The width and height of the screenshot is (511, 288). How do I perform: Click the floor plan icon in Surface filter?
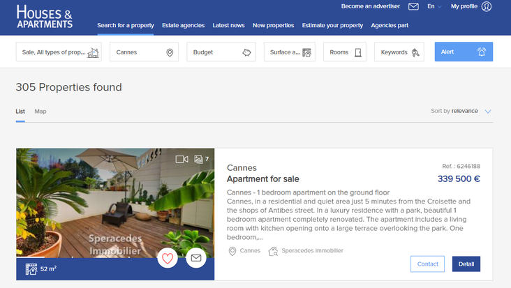click(x=306, y=52)
